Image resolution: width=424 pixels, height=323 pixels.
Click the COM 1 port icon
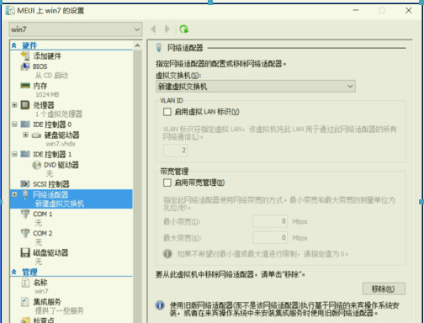[25, 214]
